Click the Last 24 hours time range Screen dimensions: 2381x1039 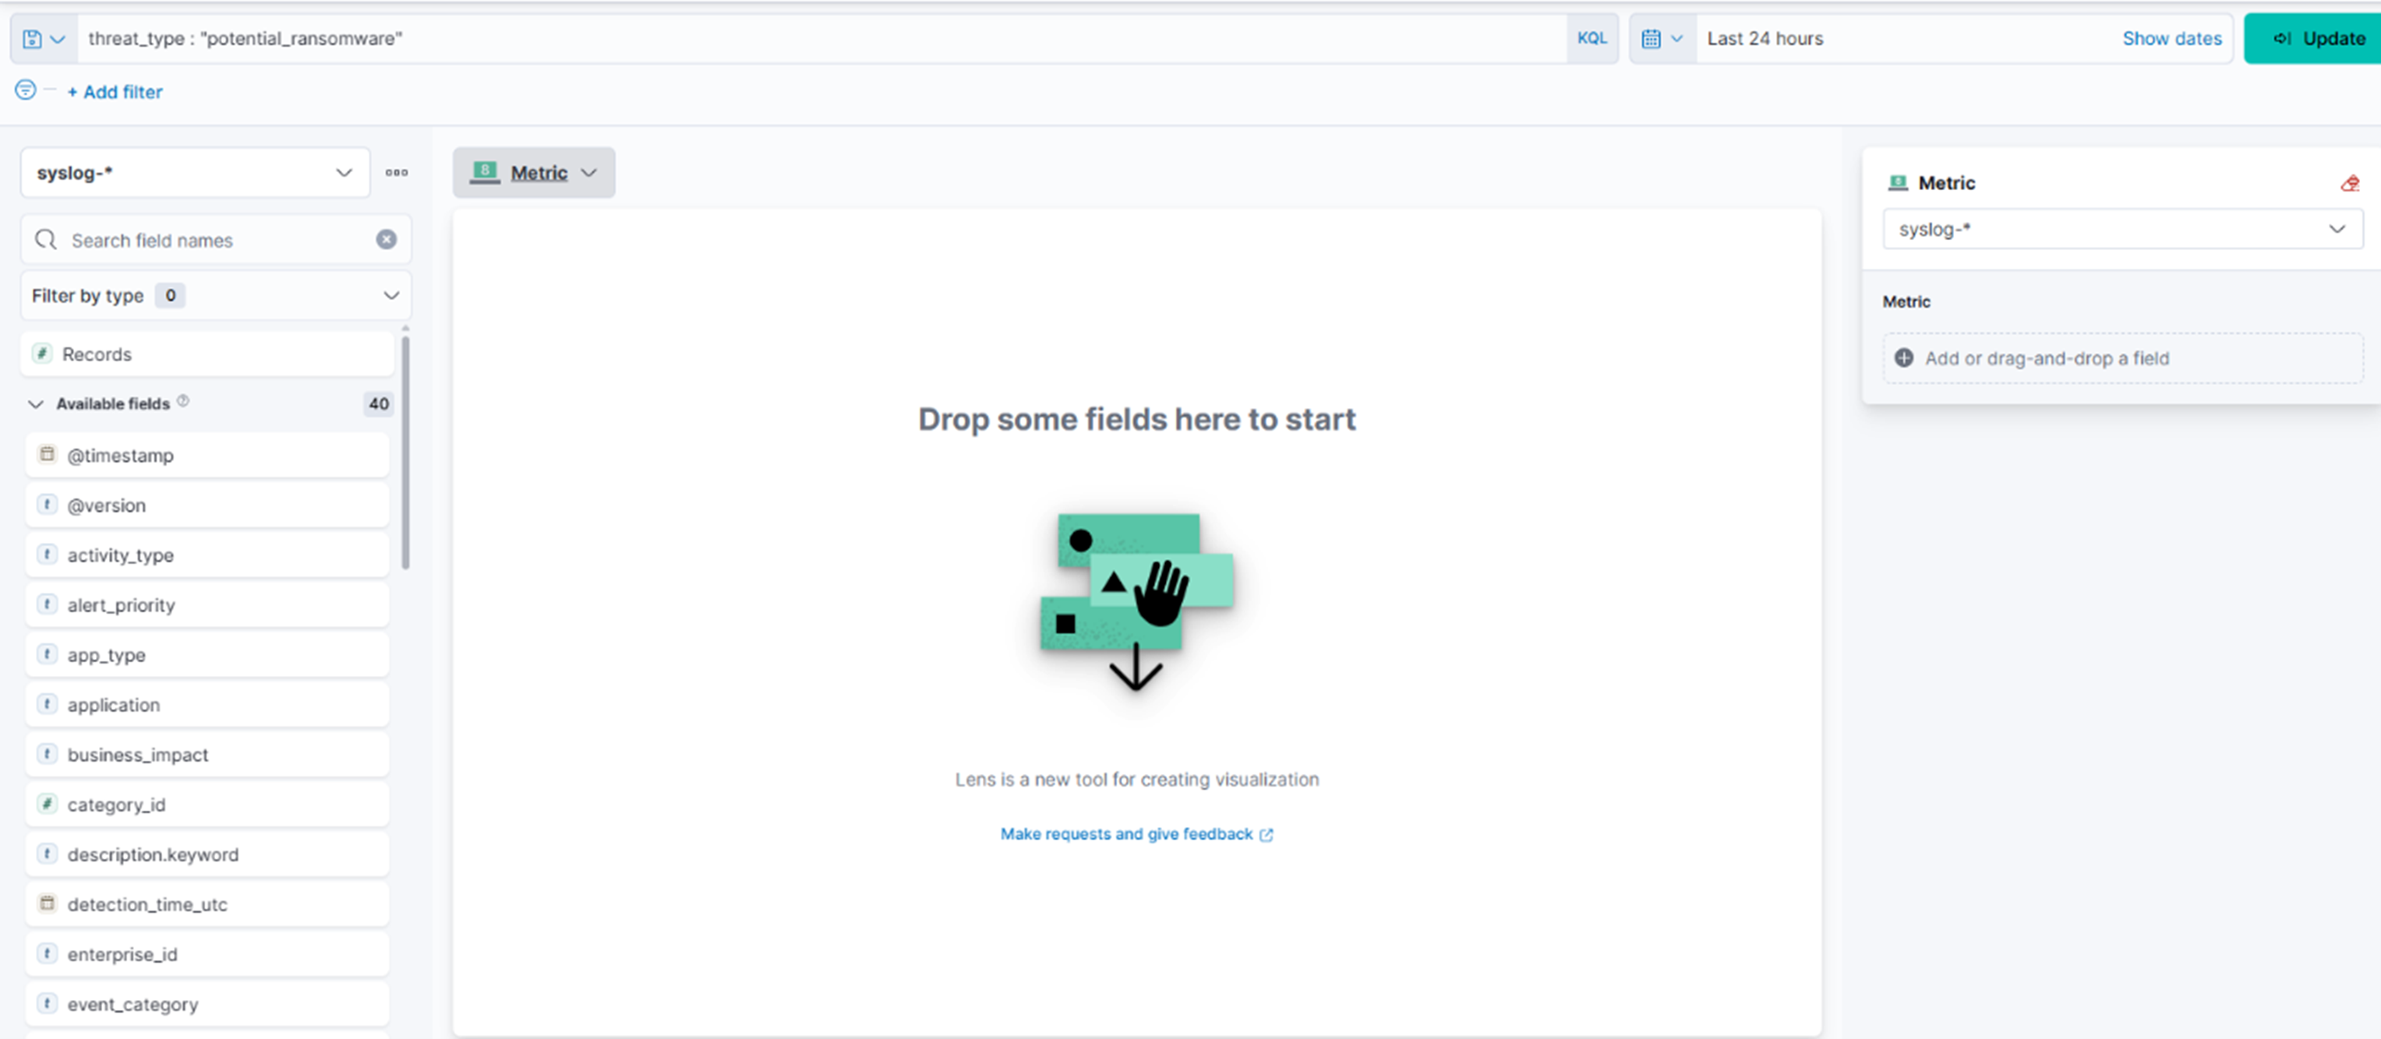1765,39
